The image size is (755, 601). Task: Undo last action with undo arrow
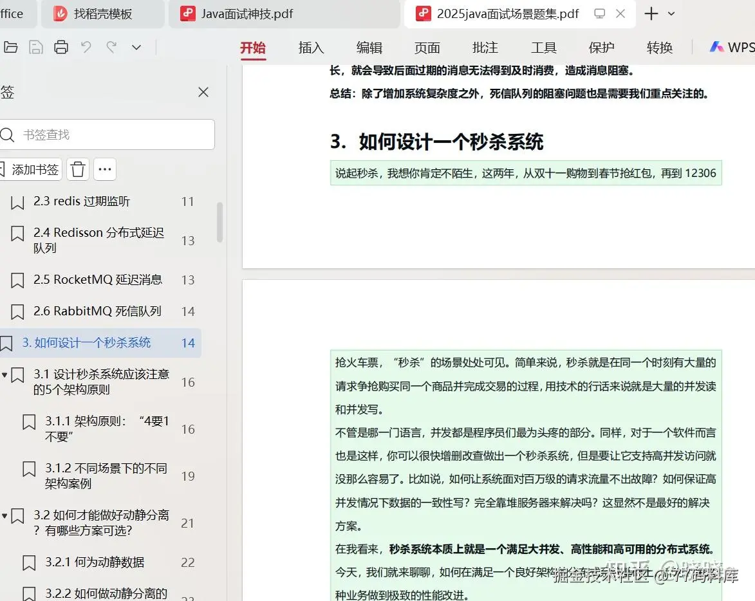pyautogui.click(x=86, y=47)
